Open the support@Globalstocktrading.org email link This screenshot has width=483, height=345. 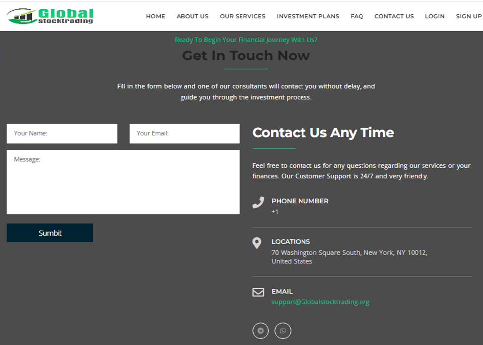[x=320, y=302]
